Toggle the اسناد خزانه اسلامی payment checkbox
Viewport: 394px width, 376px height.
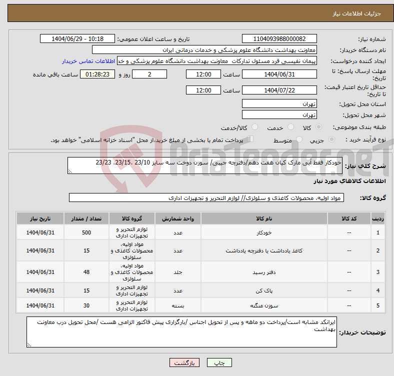250,138
